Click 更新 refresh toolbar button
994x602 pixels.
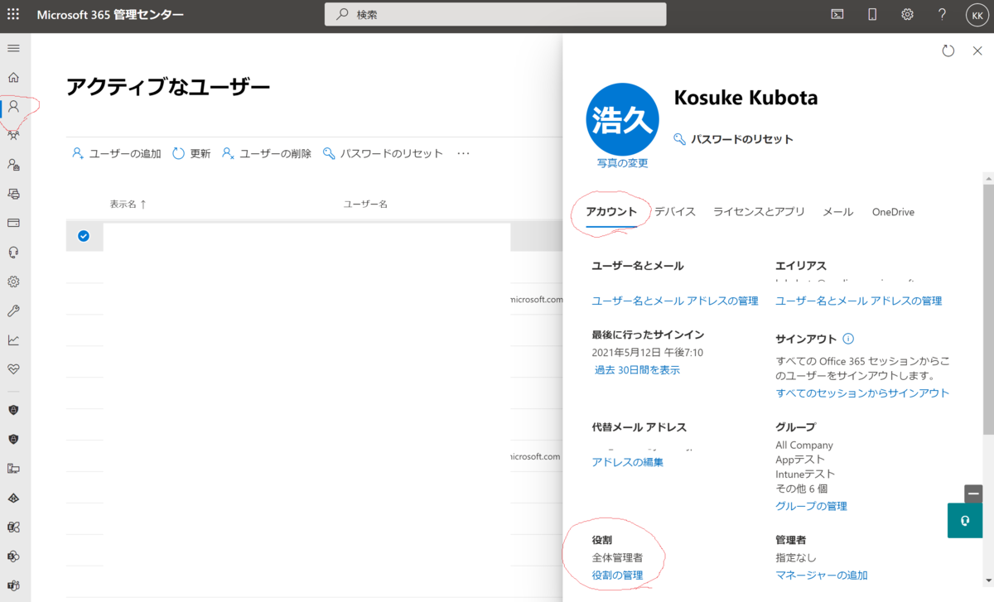(191, 153)
